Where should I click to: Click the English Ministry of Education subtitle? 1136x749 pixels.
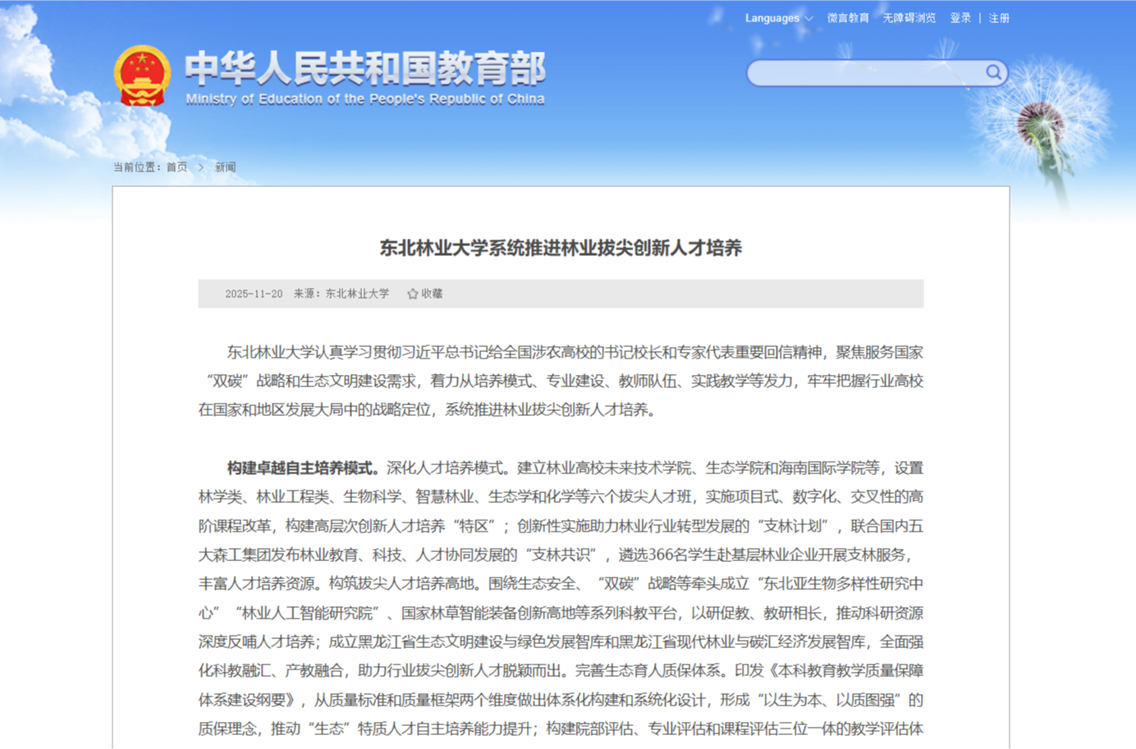coord(364,99)
